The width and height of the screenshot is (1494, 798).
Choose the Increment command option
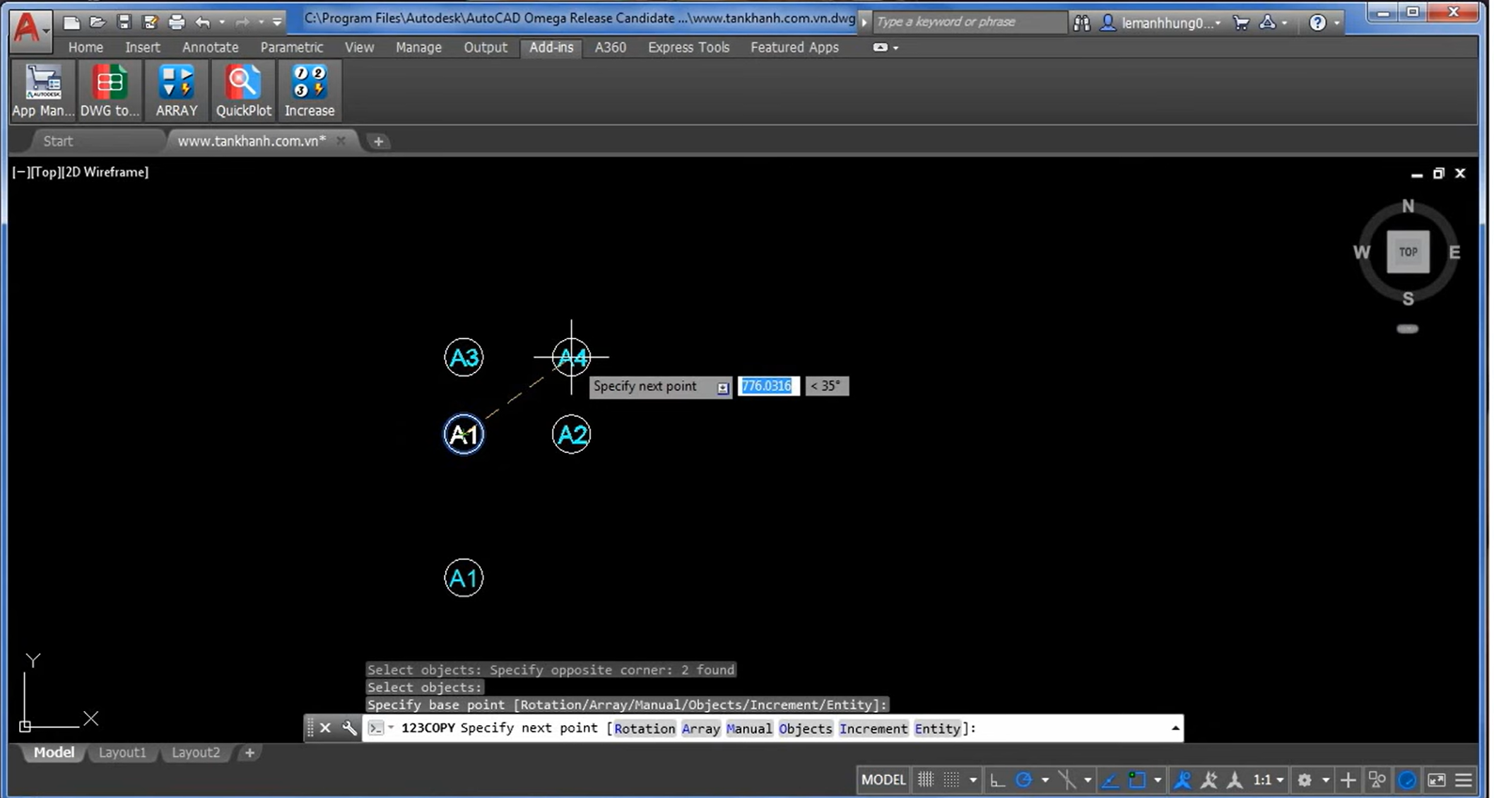click(x=873, y=729)
